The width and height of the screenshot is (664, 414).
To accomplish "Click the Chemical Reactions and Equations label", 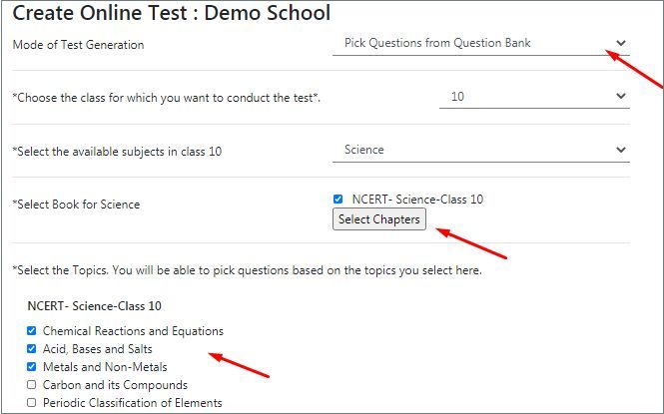I will (133, 331).
